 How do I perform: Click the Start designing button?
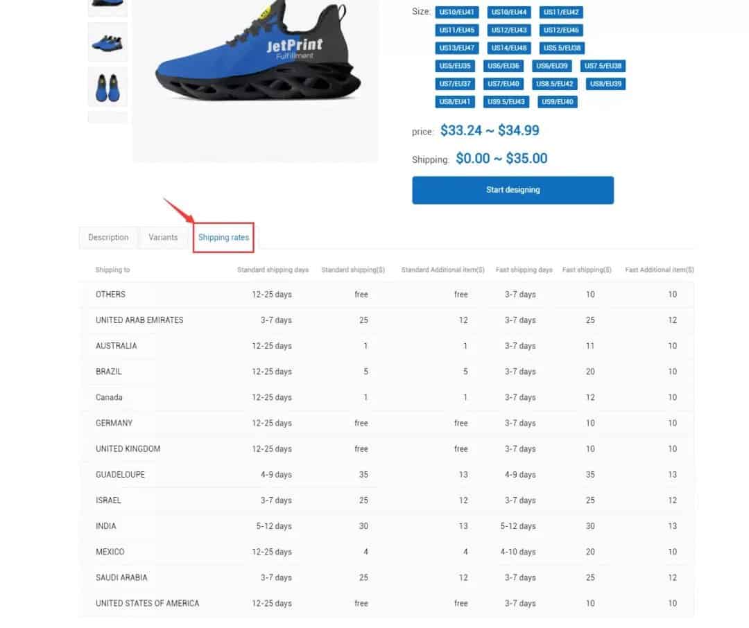point(513,190)
